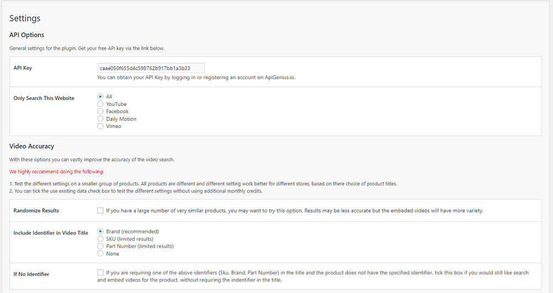Click the Settings page heading
The height and width of the screenshot is (293, 553).
25,18
